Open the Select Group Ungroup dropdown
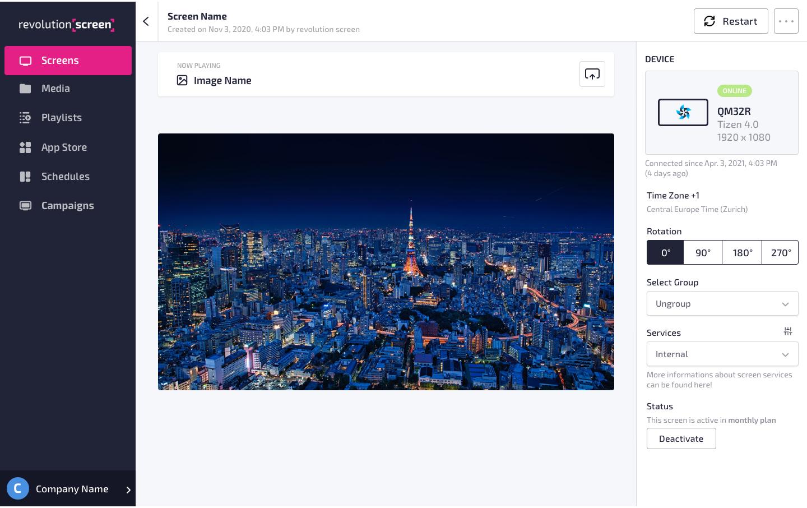This screenshot has height=508, width=807. coord(722,303)
